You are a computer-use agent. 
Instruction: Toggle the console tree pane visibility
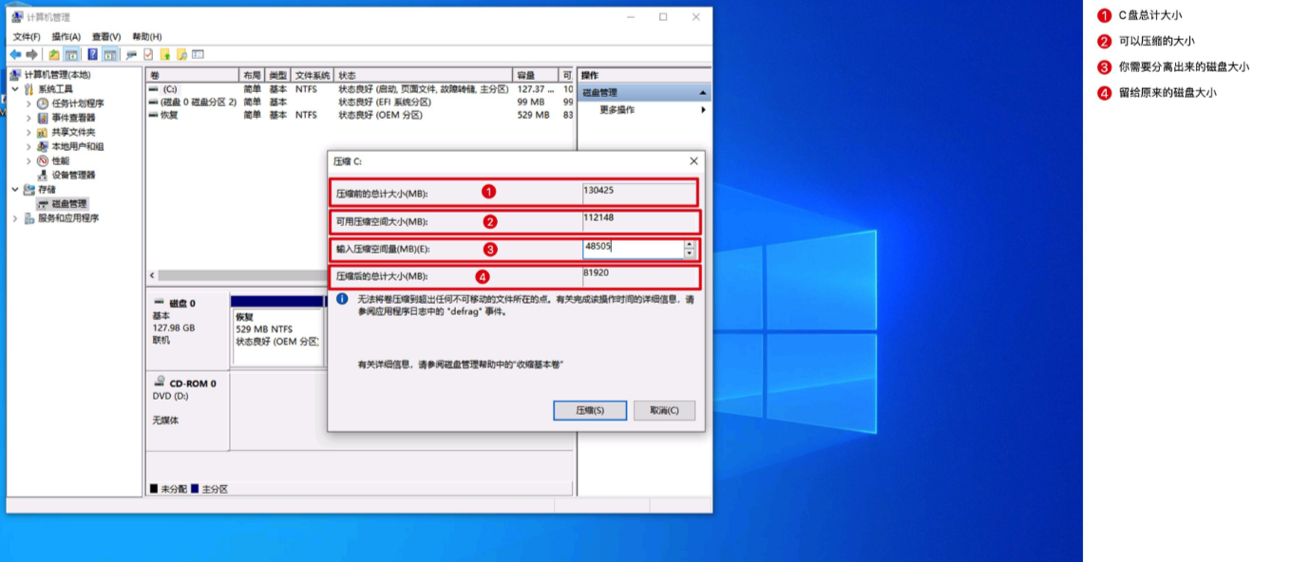(71, 54)
